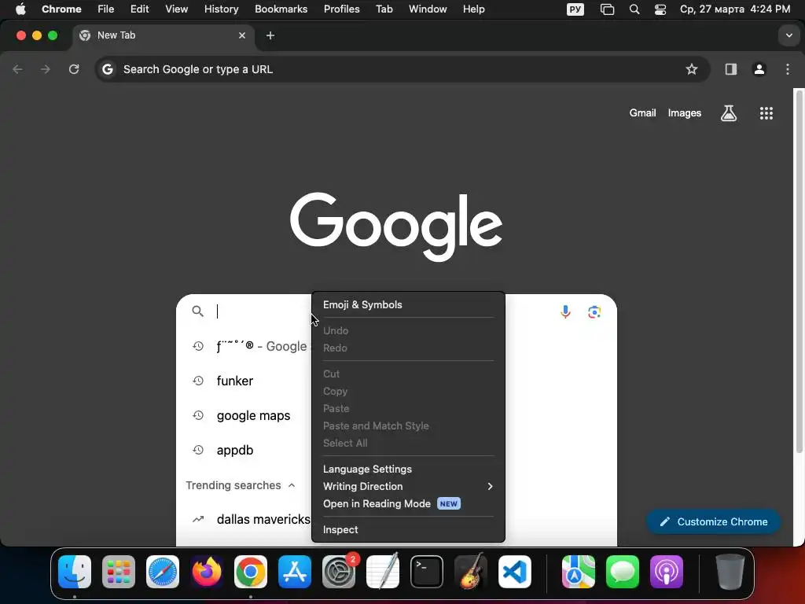The height and width of the screenshot is (604, 805).
Task: Open the Google apps grid icon
Action: [x=766, y=113]
